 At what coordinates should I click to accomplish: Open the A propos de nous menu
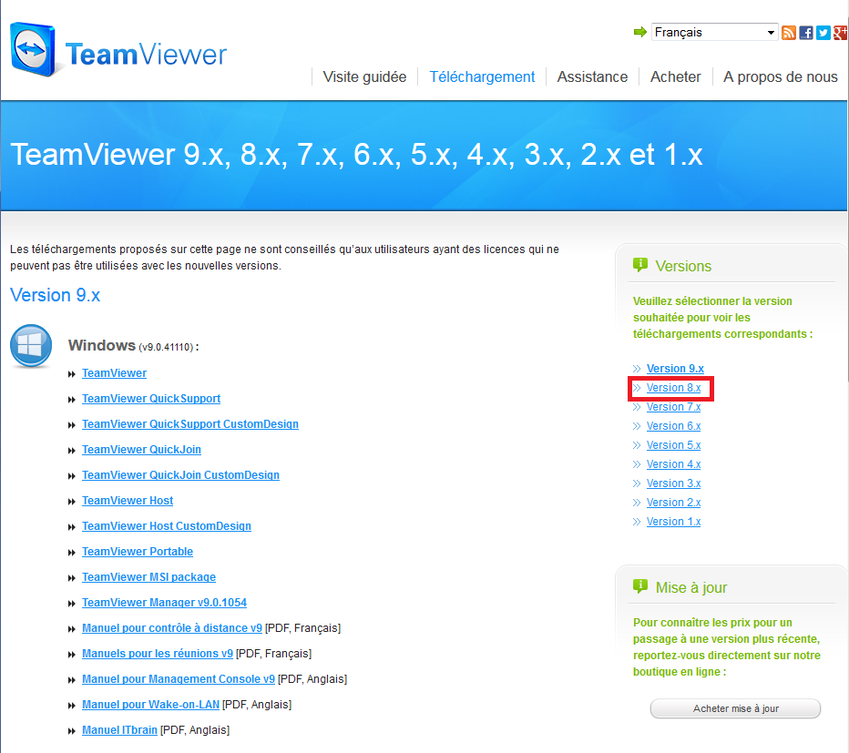point(781,76)
